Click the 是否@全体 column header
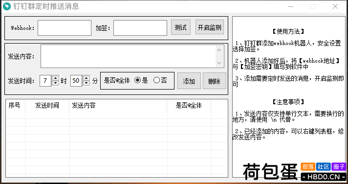This screenshot has height=184, width=348. tap(189, 105)
